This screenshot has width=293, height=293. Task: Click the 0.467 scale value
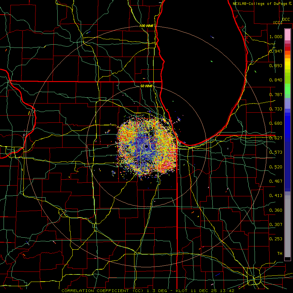(276, 181)
